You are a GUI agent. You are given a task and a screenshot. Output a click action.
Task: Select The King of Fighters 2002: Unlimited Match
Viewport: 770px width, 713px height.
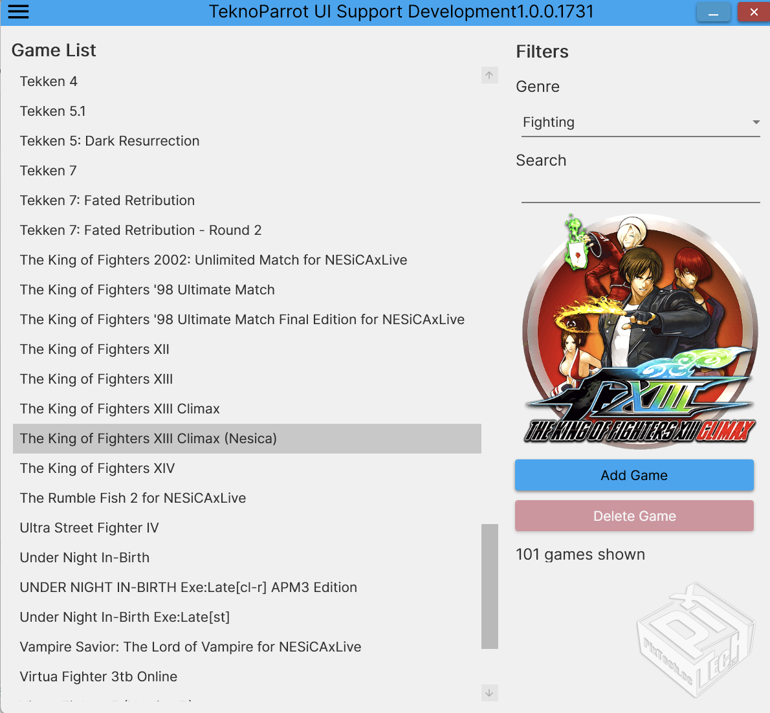[213, 260]
